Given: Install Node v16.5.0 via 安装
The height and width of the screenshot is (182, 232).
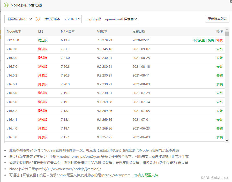Looking at the screenshot, I should point(220,102).
